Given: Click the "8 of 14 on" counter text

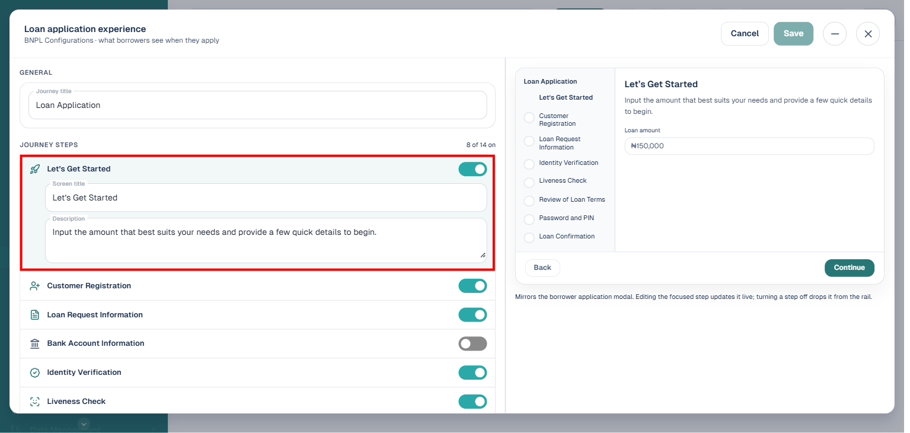Looking at the screenshot, I should (x=481, y=145).
